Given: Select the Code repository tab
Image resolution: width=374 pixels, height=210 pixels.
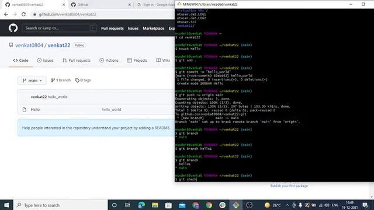Looking at the screenshot, I should 21,61.
